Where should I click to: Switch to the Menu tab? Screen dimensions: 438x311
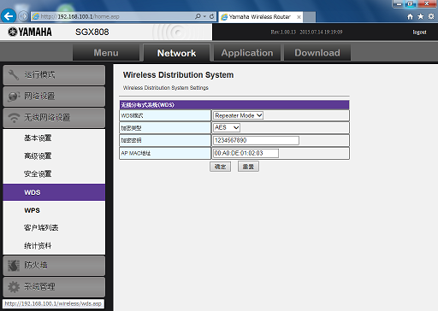(106, 53)
